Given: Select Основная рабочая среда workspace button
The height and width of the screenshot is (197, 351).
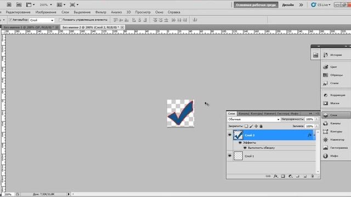Looking at the screenshot, I should coord(256,5).
